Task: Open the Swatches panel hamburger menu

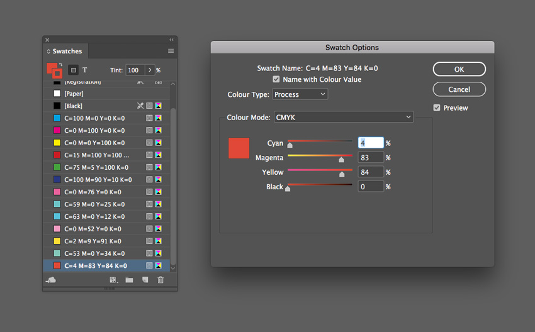Action: (171, 51)
